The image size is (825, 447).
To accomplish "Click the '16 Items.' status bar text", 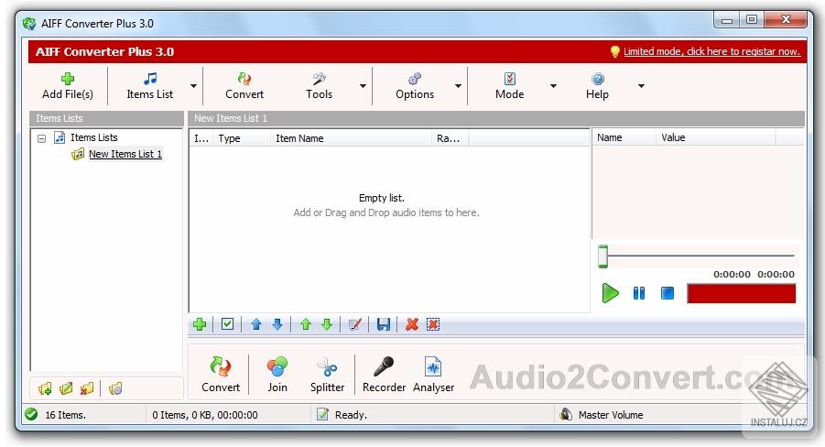I will (65, 415).
